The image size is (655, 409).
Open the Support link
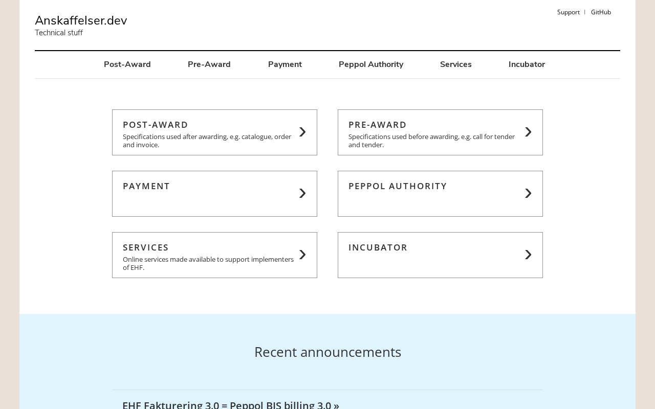point(568,12)
